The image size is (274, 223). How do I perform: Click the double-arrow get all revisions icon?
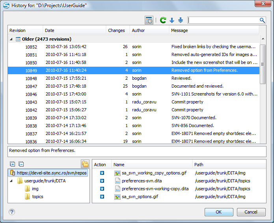(x=181, y=20)
